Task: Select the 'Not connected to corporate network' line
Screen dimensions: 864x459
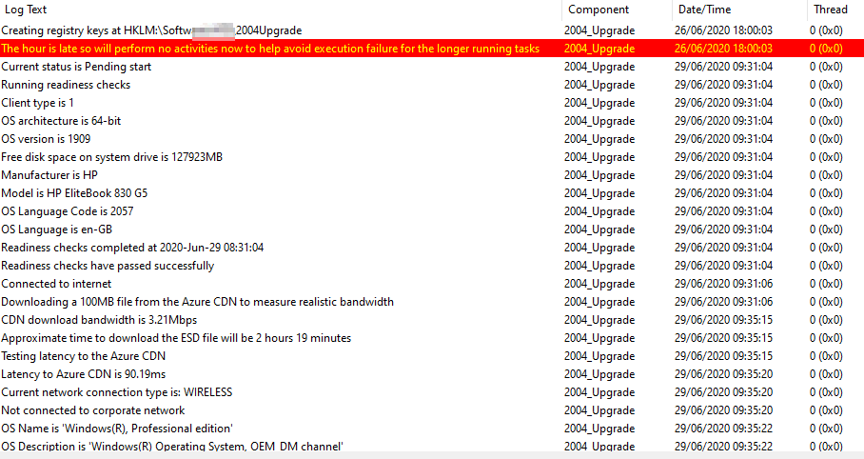Action: 92,410
